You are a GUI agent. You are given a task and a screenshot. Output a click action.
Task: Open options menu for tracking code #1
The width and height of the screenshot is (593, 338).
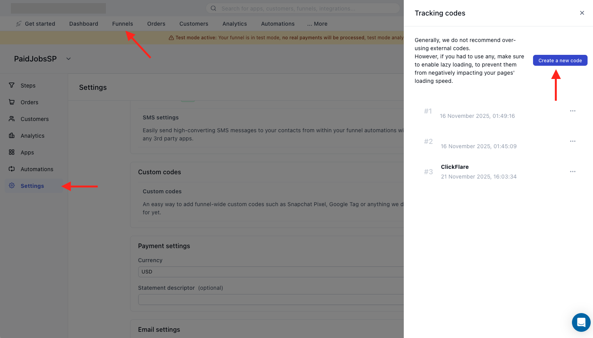tap(572, 111)
